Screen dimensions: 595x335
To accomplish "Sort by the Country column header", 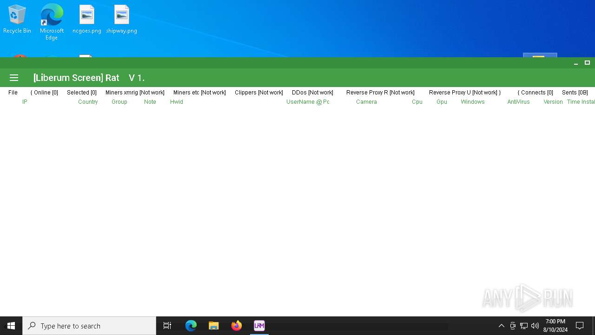I will coord(88,102).
